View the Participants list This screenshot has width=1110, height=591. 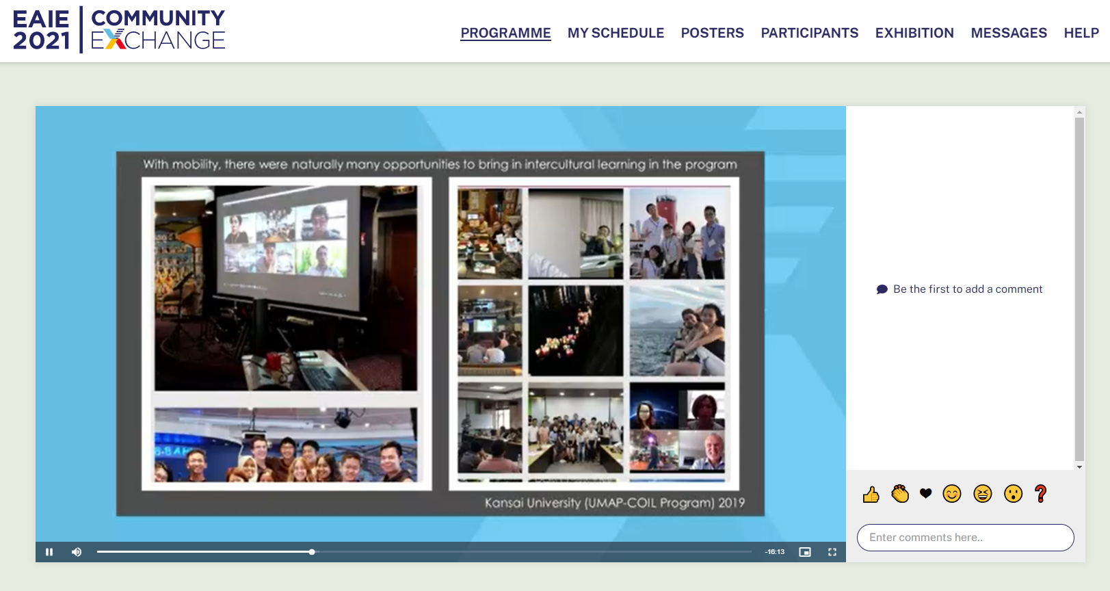click(809, 33)
